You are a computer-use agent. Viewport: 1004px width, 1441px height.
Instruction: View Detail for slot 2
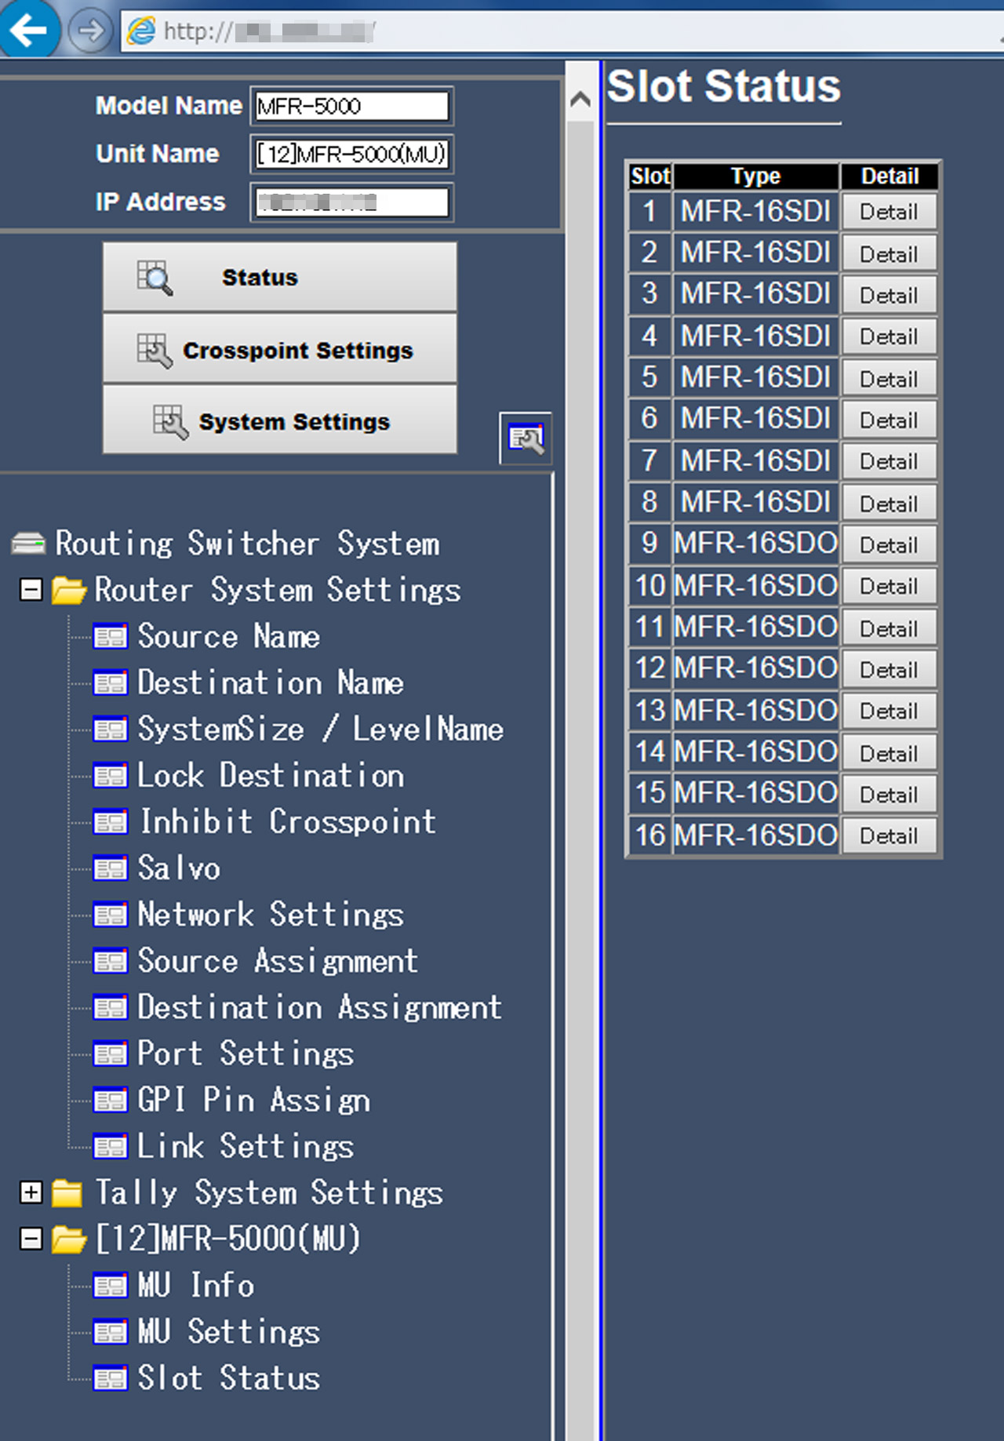coord(889,253)
